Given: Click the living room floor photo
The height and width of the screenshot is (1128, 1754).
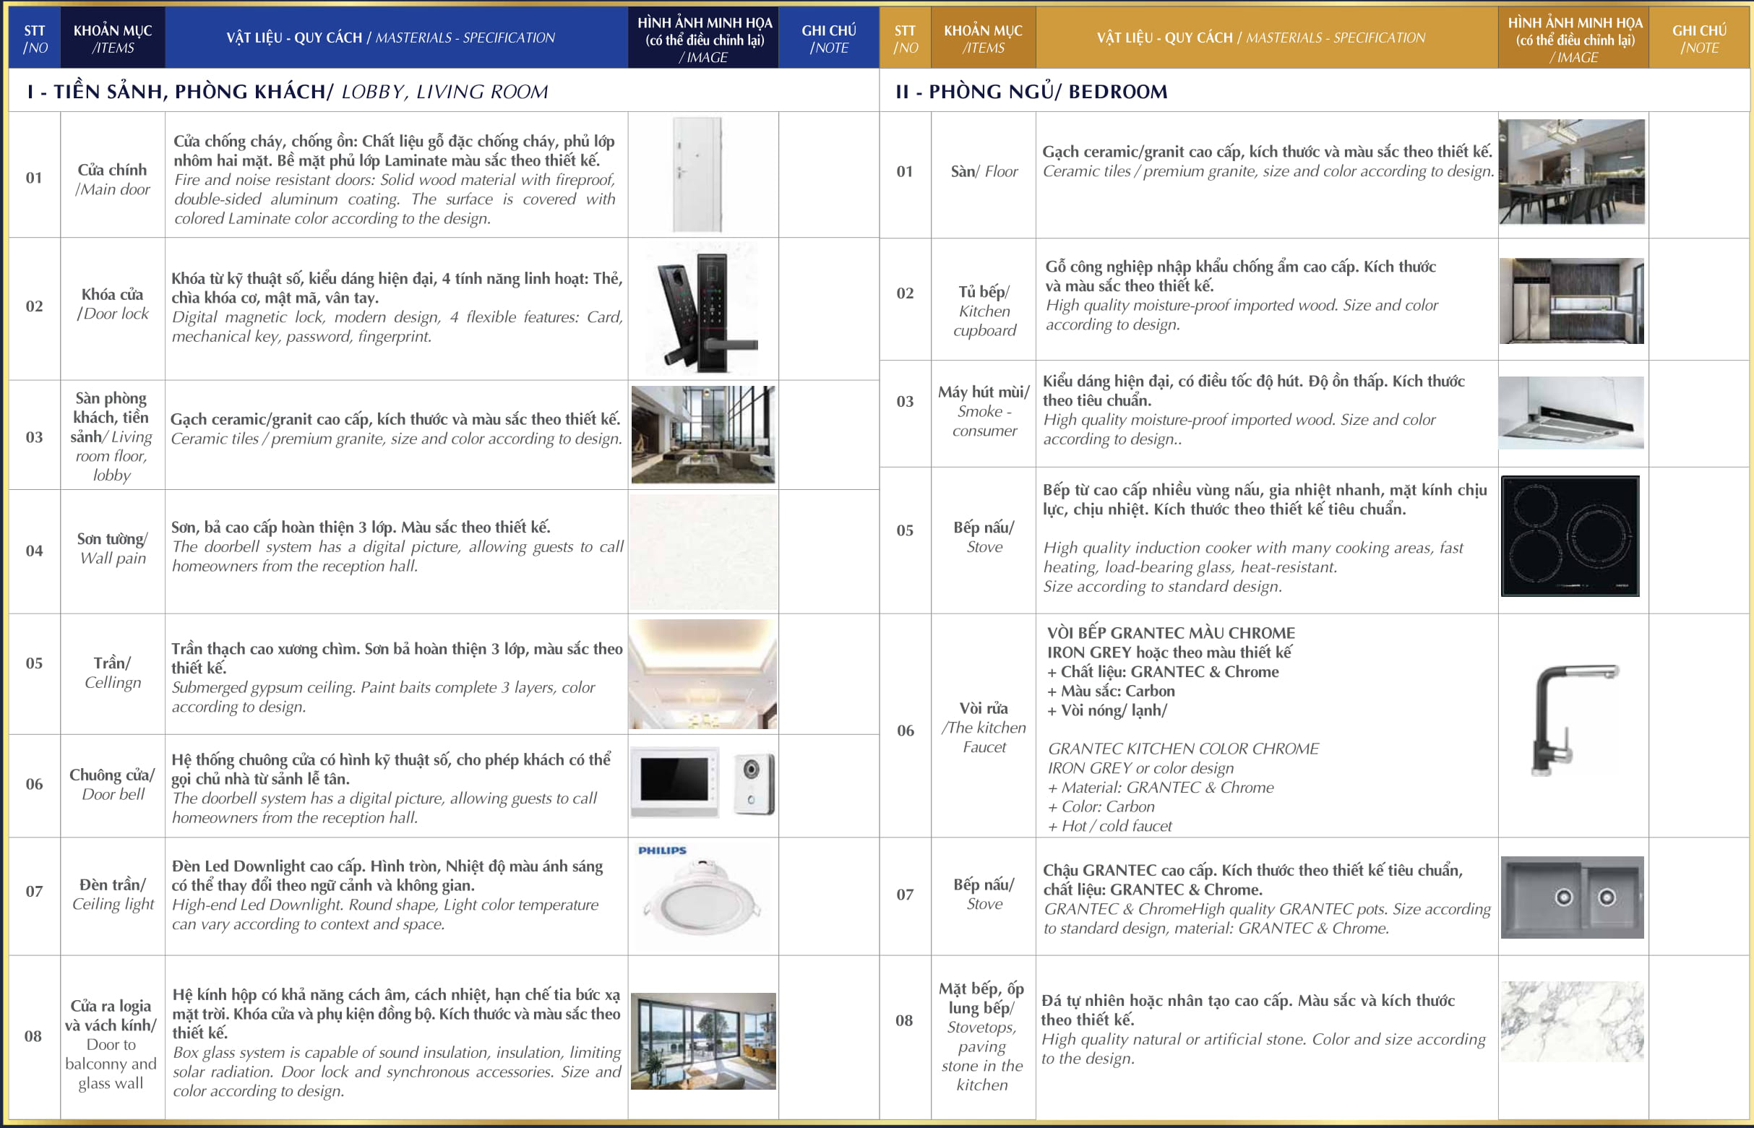Looking at the screenshot, I should click(x=703, y=434).
